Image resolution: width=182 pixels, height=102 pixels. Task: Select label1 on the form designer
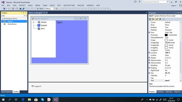(59, 23)
